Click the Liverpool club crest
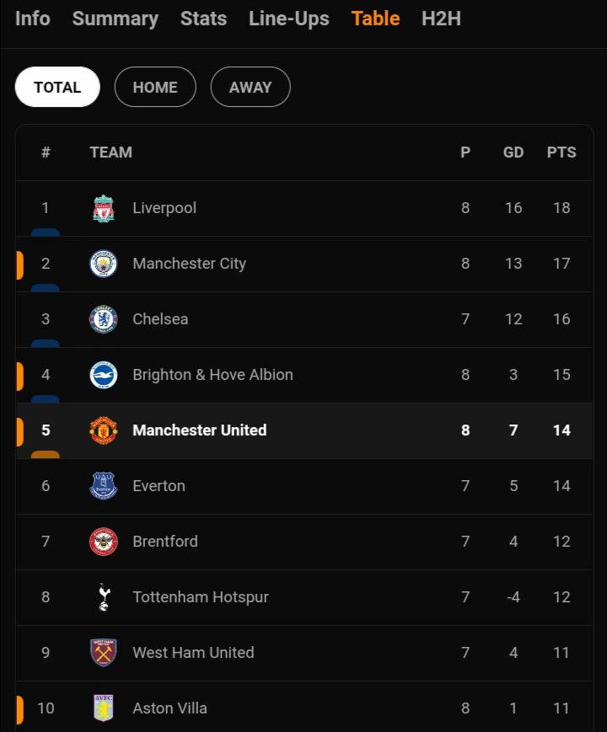The image size is (607, 732). [103, 208]
